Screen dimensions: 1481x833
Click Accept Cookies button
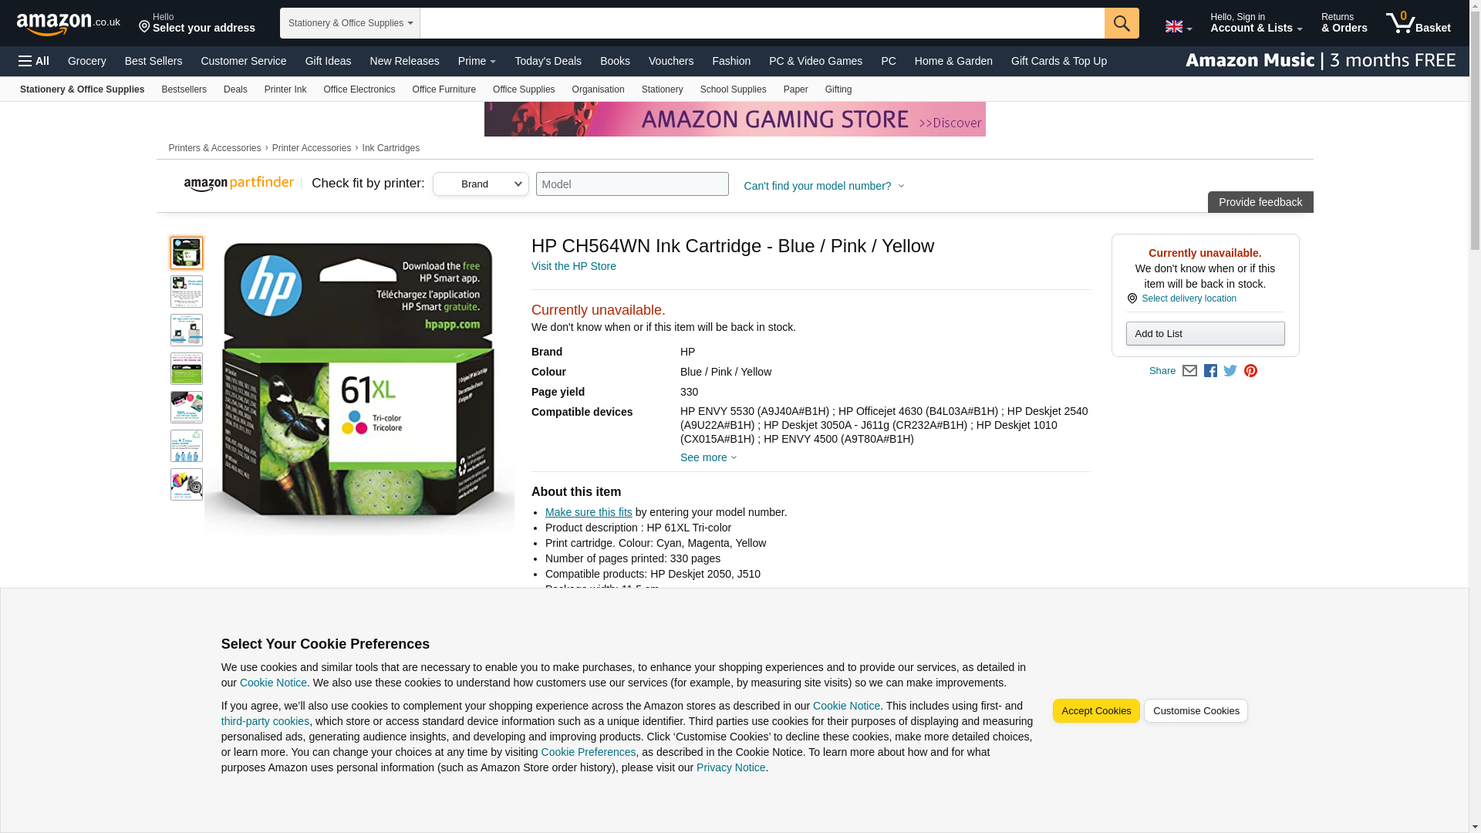pyautogui.click(x=1096, y=711)
